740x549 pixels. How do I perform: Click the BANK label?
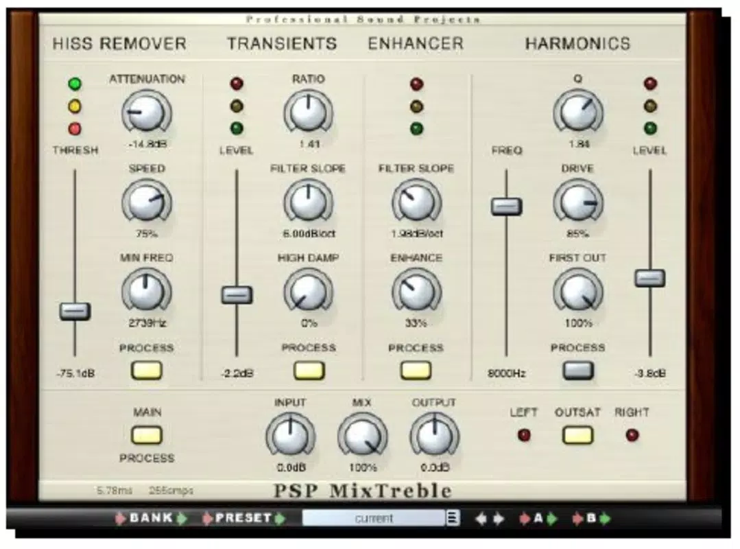pyautogui.click(x=151, y=517)
